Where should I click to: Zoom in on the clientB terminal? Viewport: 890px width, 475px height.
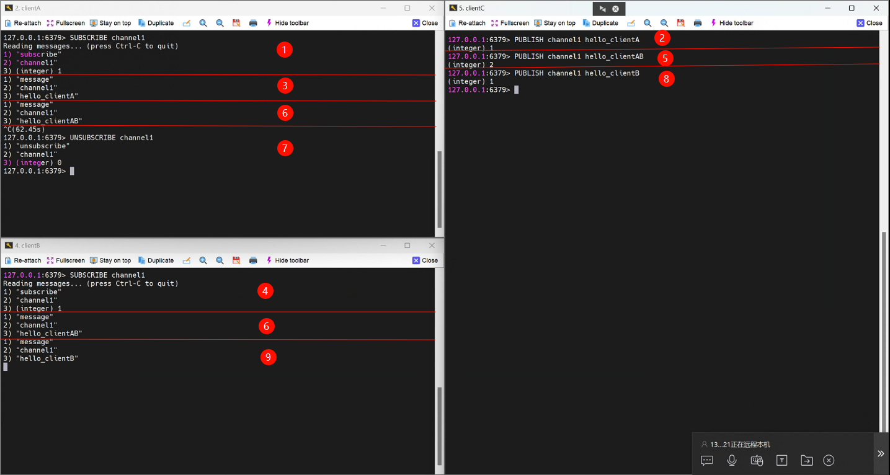tap(203, 260)
